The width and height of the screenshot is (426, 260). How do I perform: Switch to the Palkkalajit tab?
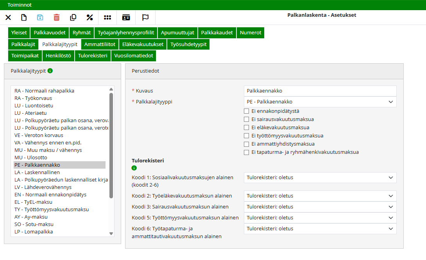click(23, 44)
